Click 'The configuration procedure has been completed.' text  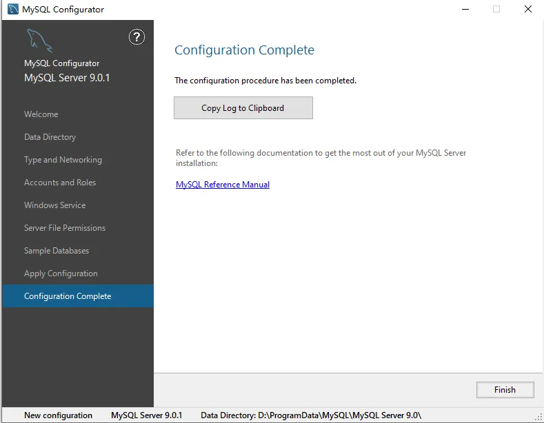tap(265, 81)
